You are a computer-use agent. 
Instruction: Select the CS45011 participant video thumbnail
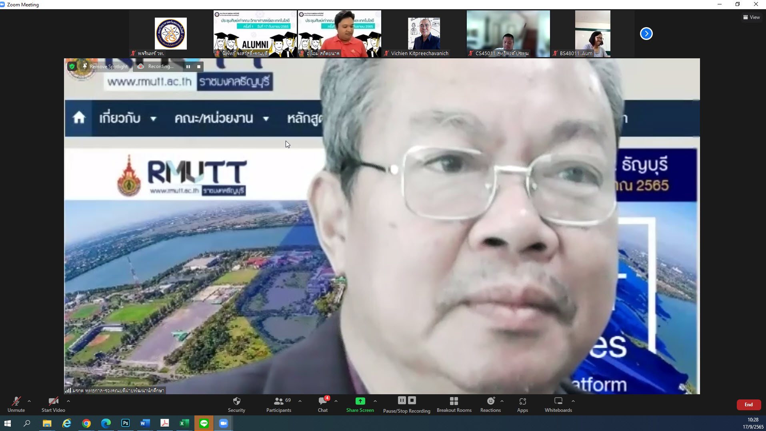click(508, 34)
